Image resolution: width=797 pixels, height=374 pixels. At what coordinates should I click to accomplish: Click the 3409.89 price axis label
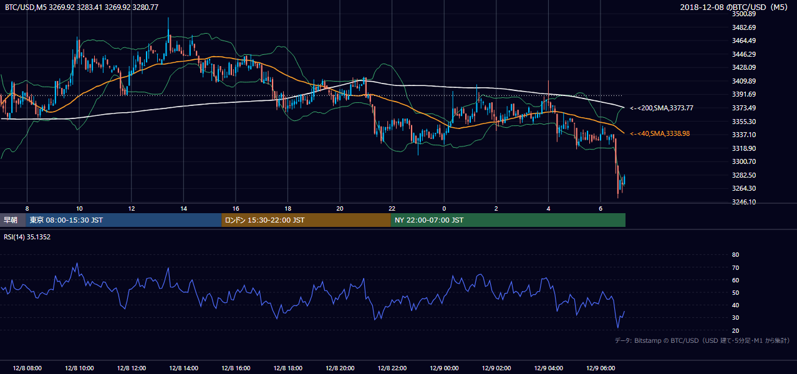coord(744,81)
